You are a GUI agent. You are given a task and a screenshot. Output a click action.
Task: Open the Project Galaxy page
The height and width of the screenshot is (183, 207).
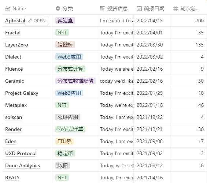(22, 93)
